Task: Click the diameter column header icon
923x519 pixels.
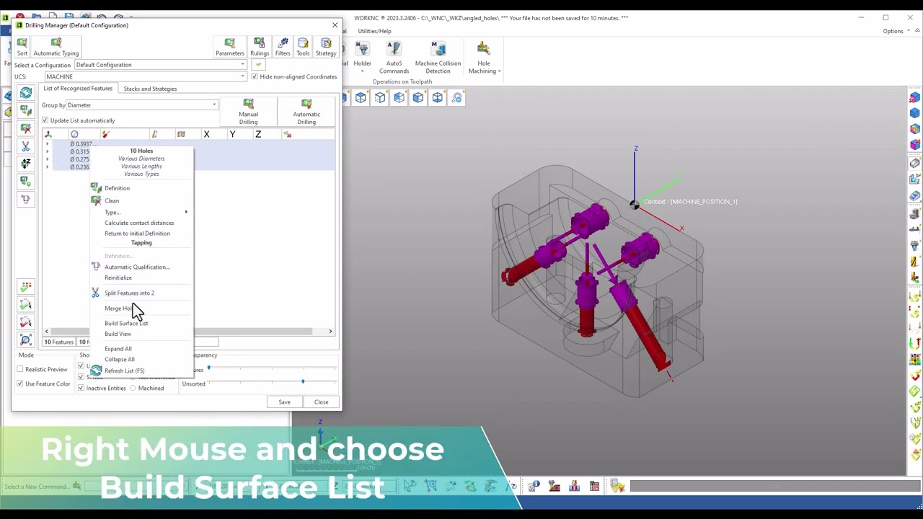Action: (74, 134)
